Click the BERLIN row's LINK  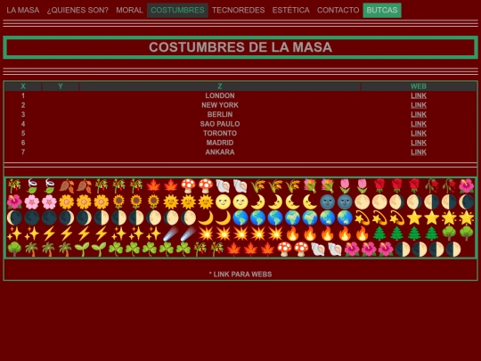click(x=419, y=114)
